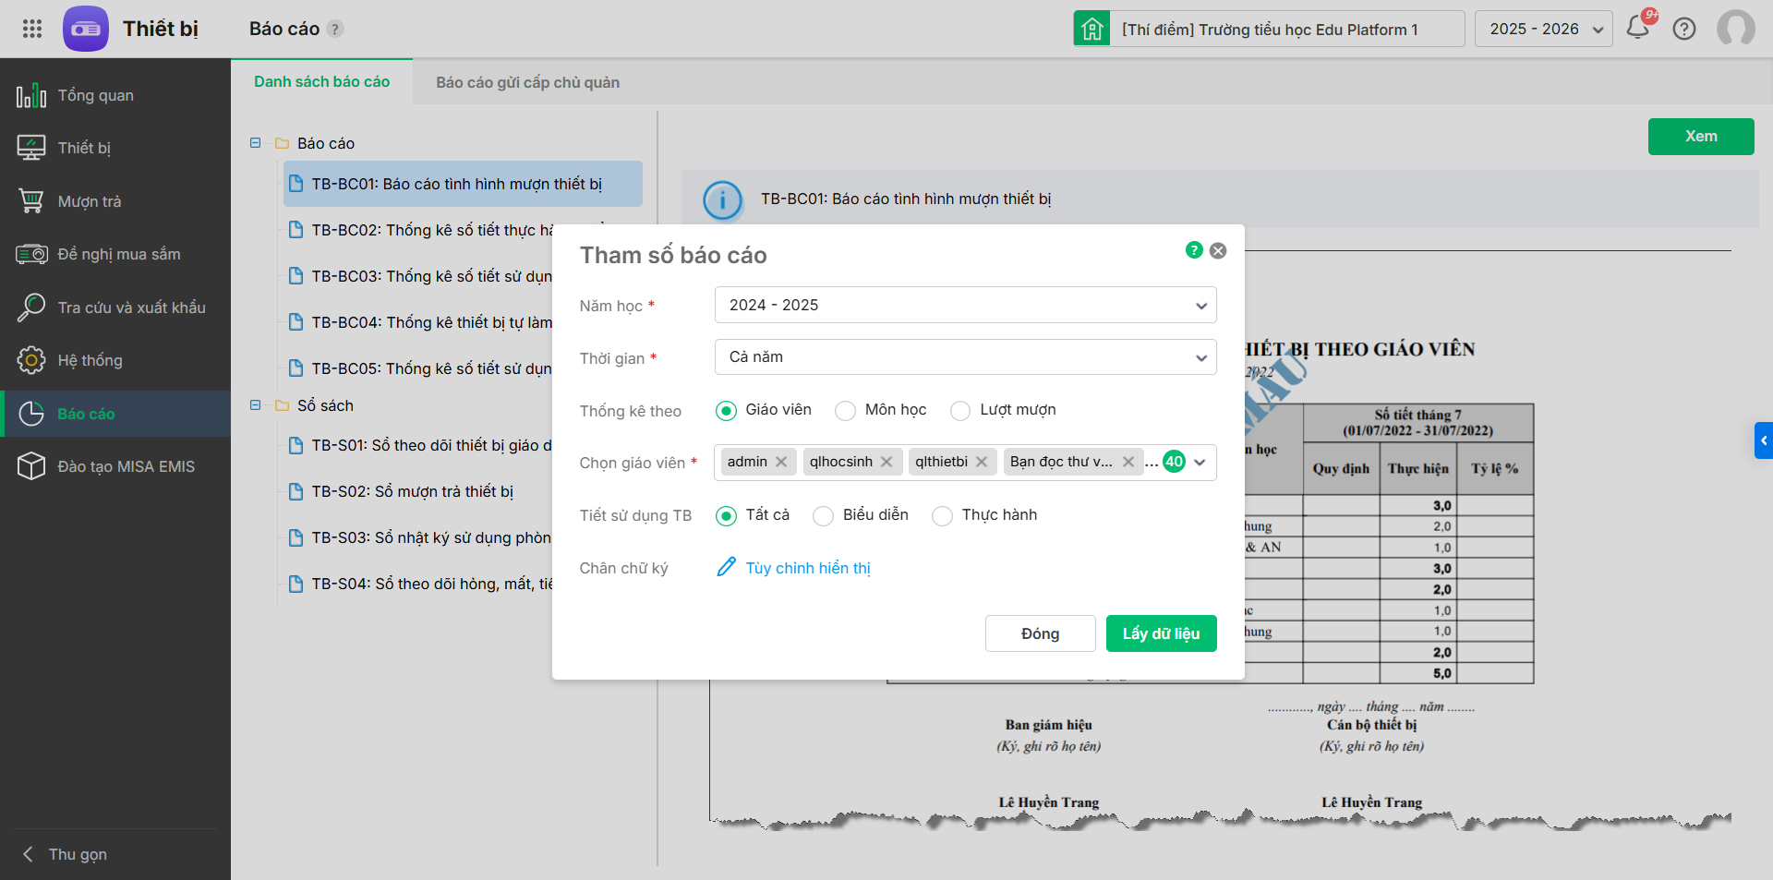The width and height of the screenshot is (1773, 880).
Task: Select TB-S02 Sổ mượn trả thiết bị
Action: [412, 491]
